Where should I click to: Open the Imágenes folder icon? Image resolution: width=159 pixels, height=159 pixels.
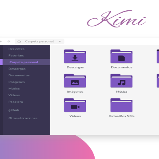coord(75,81)
